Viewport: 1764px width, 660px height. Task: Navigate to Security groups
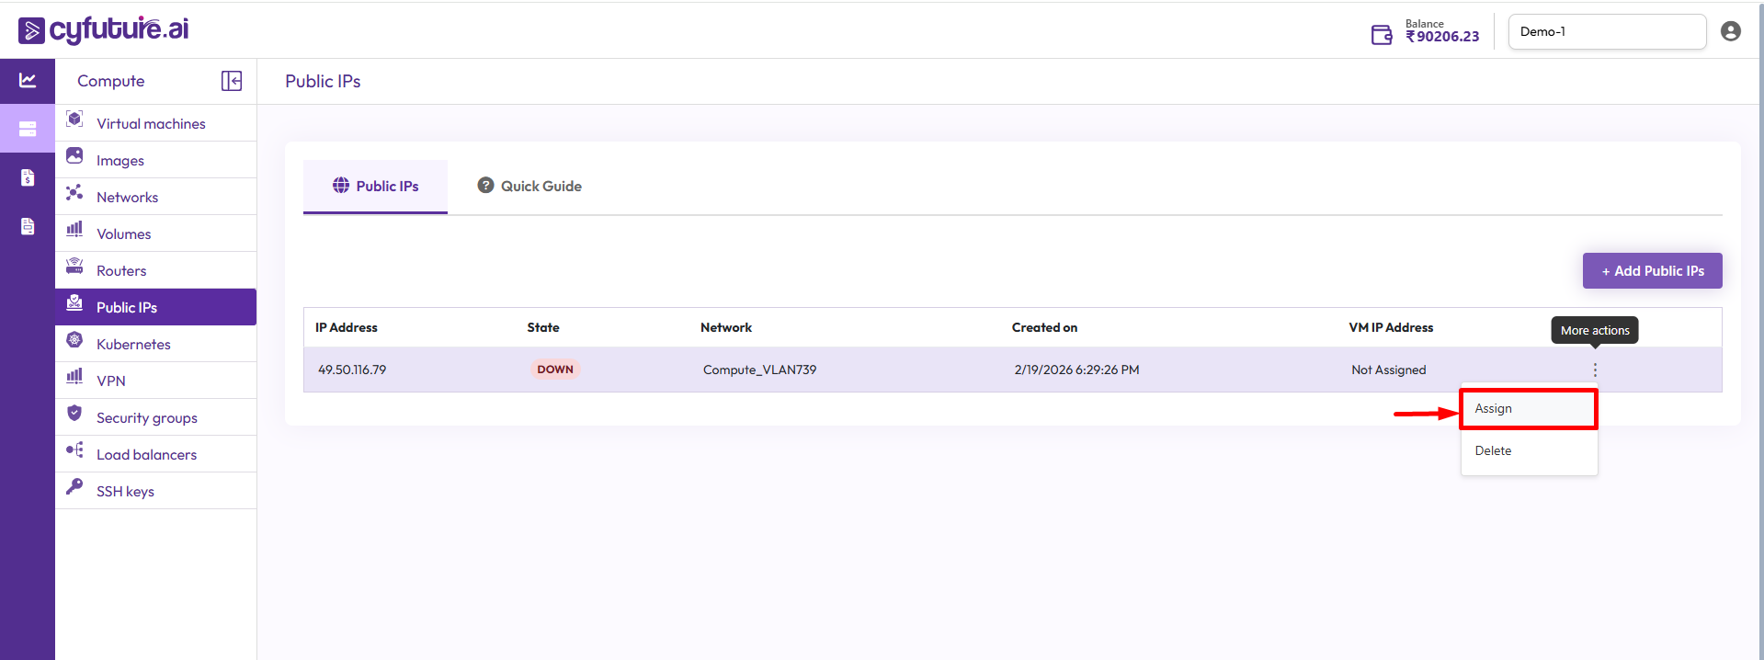146,417
